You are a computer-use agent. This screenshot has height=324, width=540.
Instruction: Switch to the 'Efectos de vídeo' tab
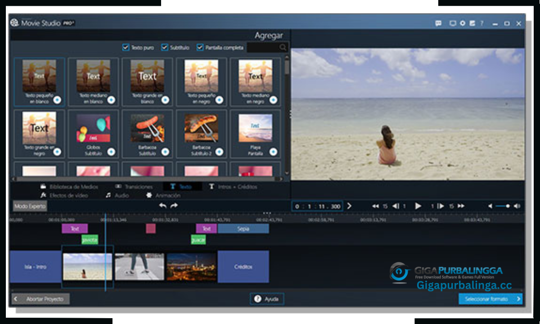coord(64,195)
